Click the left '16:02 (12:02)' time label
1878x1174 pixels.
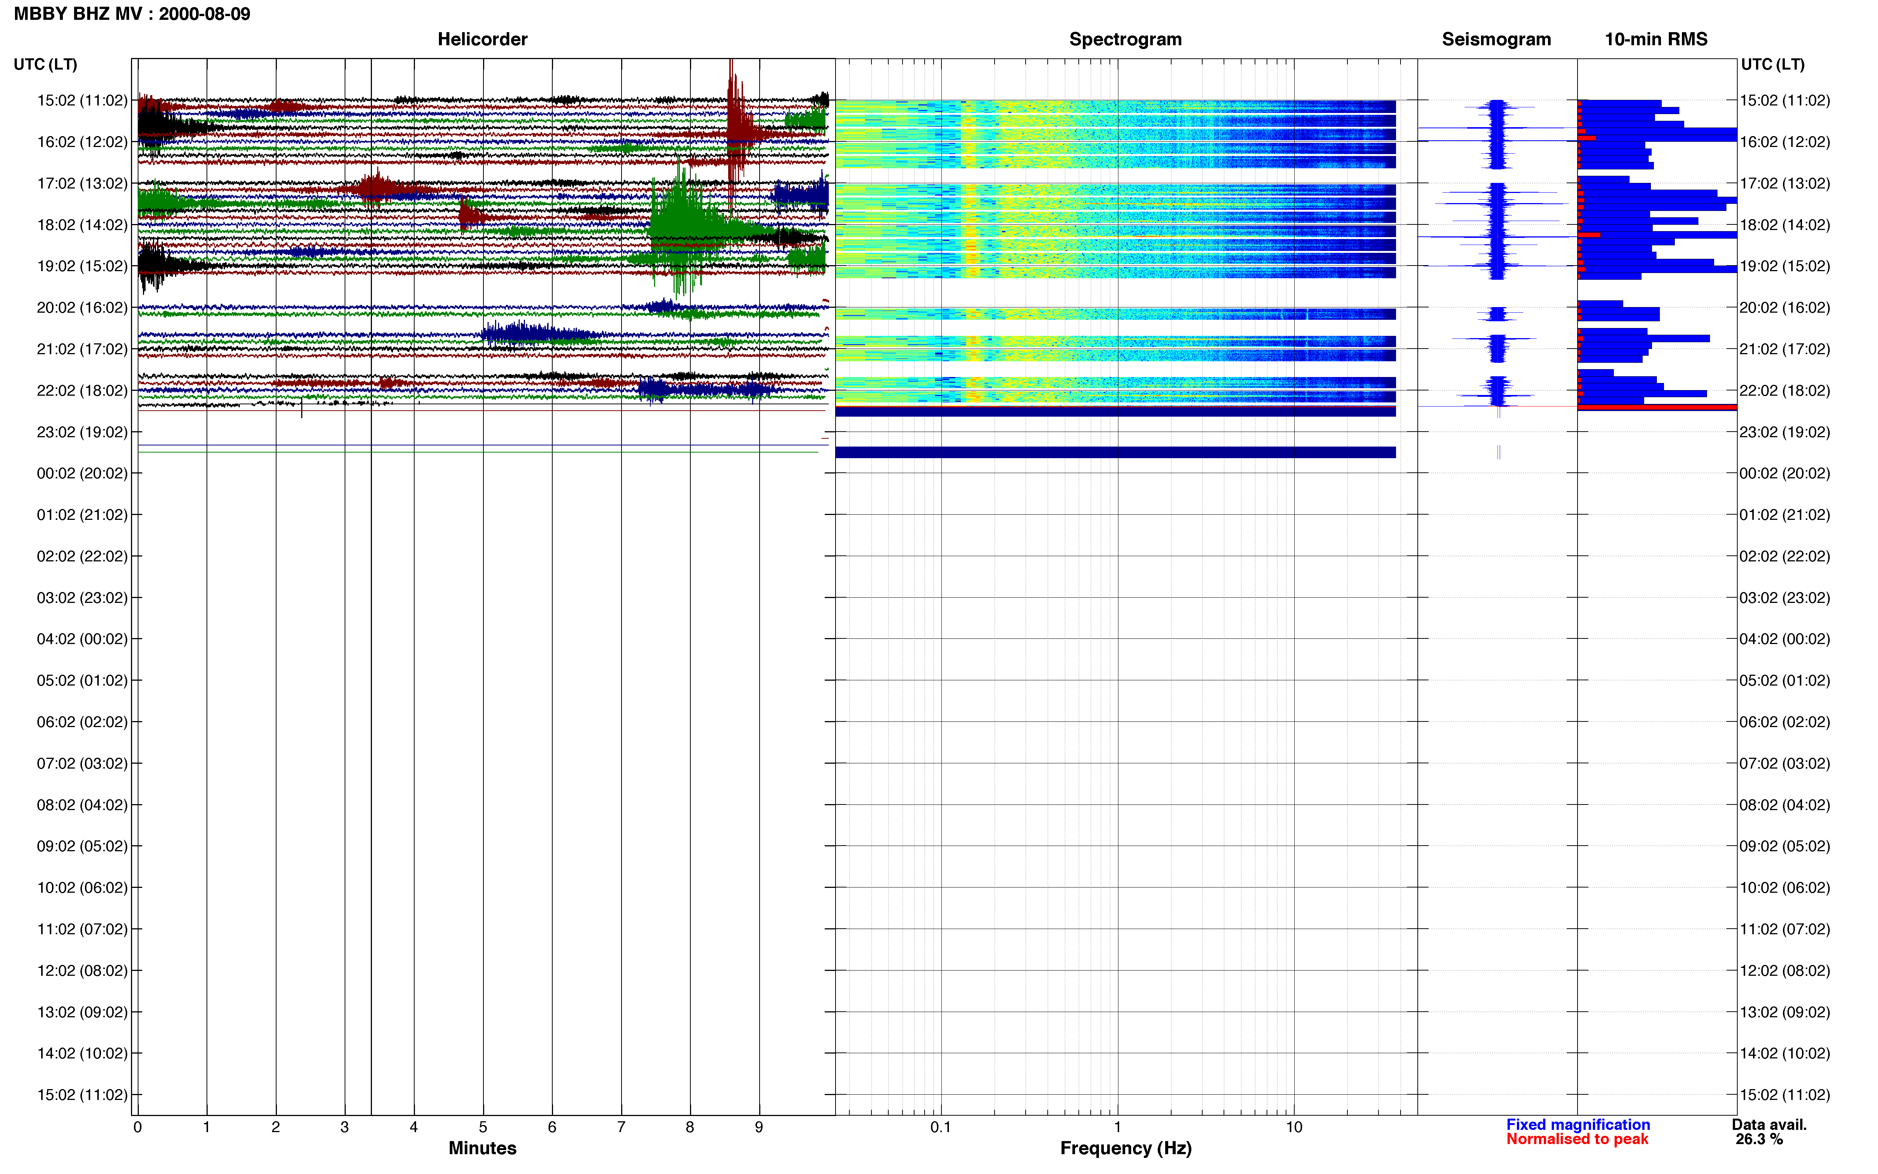(82, 141)
